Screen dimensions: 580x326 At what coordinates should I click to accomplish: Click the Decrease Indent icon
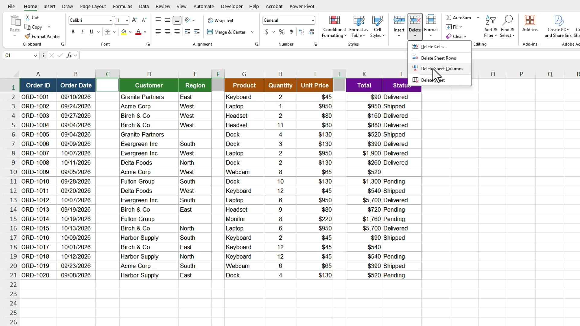point(187,32)
